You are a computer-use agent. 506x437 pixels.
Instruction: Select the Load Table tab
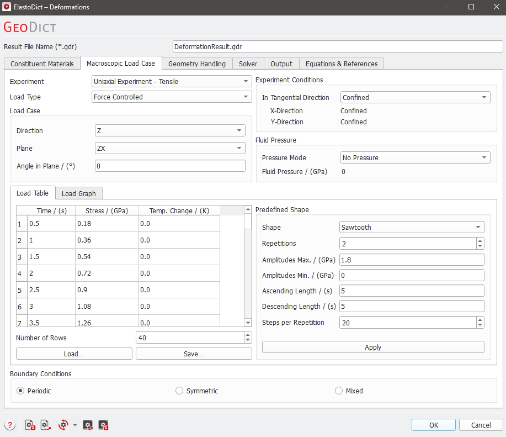click(x=33, y=193)
